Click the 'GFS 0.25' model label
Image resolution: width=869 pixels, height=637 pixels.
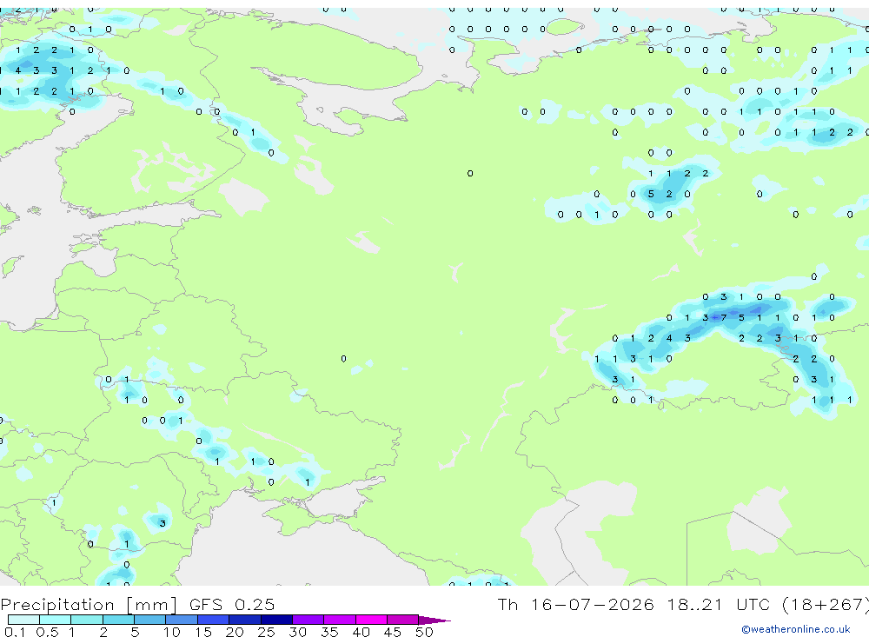(x=232, y=604)
